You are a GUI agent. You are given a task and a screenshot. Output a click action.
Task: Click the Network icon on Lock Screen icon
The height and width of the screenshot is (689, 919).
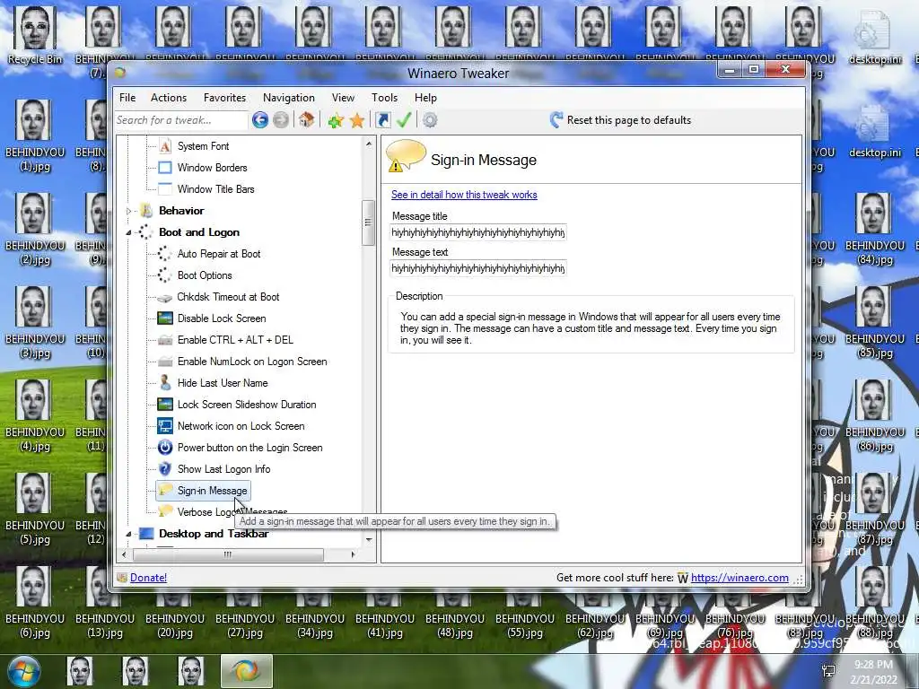[165, 426]
